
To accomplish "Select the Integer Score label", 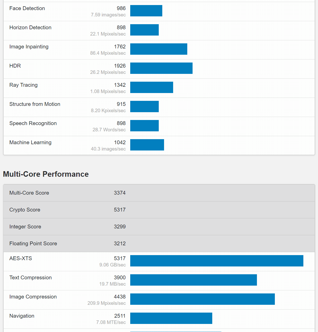I will coord(25,227).
